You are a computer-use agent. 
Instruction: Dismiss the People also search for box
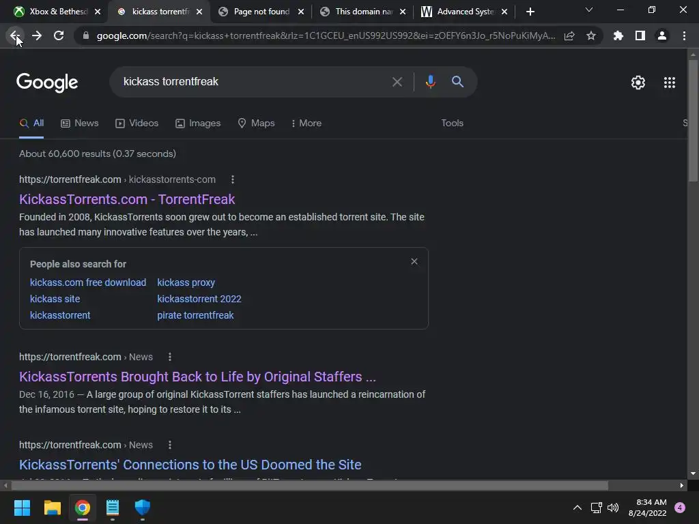(x=414, y=261)
